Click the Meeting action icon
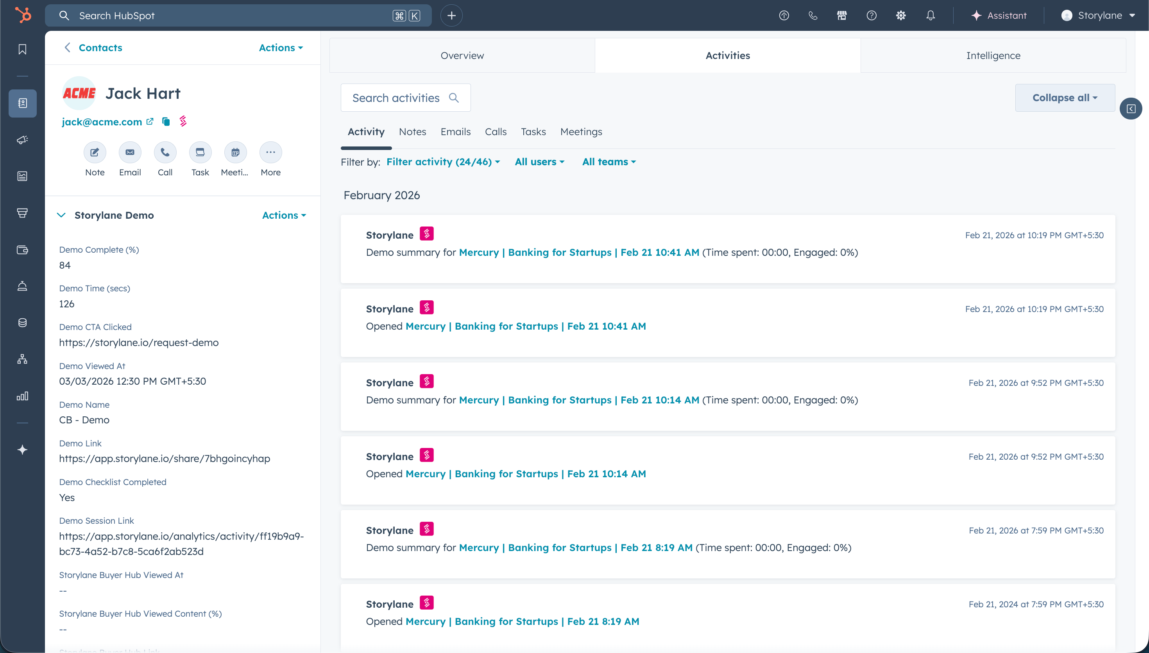Image resolution: width=1149 pixels, height=653 pixels. click(236, 152)
